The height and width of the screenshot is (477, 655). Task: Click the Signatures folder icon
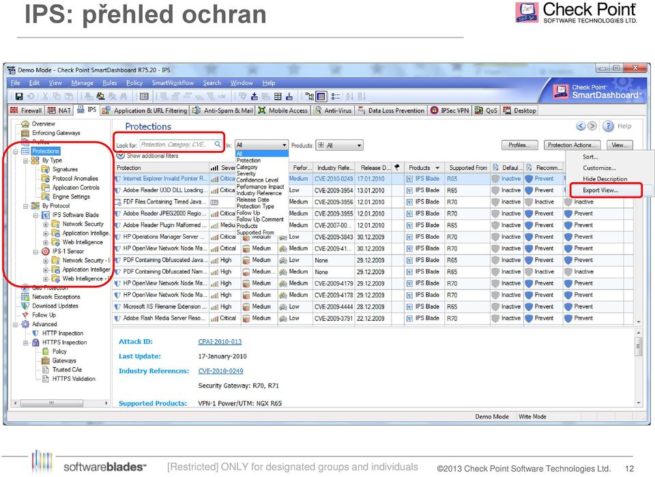46,169
